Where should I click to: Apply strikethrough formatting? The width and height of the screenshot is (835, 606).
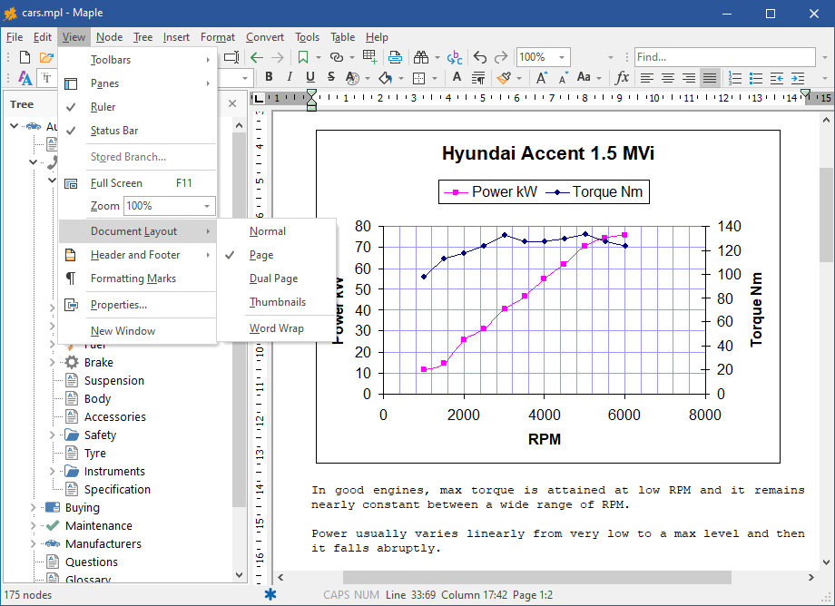coord(330,77)
